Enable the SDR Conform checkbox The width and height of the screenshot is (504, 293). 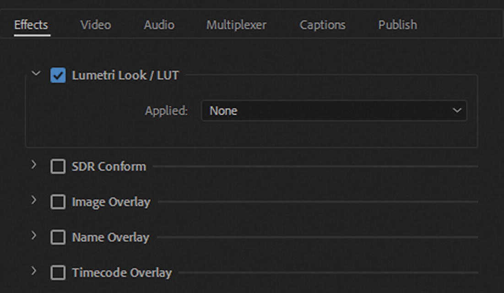click(x=58, y=167)
